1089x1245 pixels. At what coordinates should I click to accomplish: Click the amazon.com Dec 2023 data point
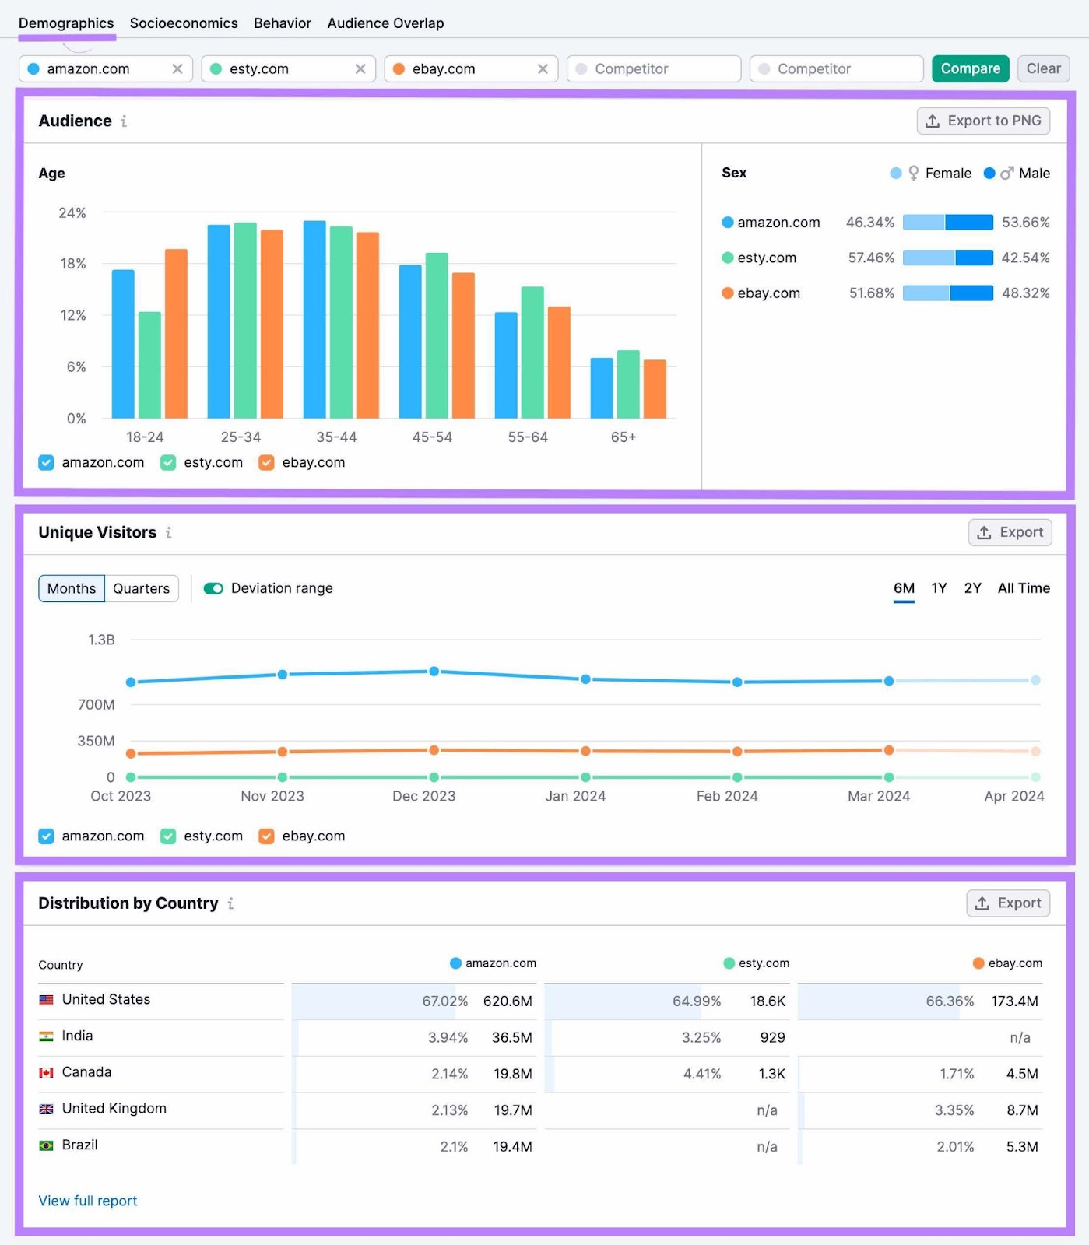tap(434, 672)
